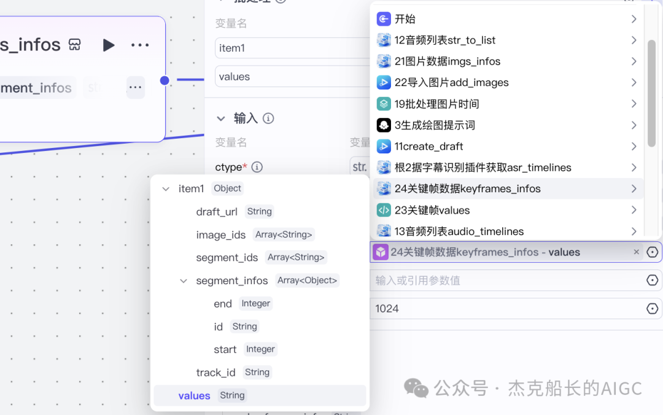Click the purple cube icon in selected reference
The width and height of the screenshot is (663, 415).
381,252
